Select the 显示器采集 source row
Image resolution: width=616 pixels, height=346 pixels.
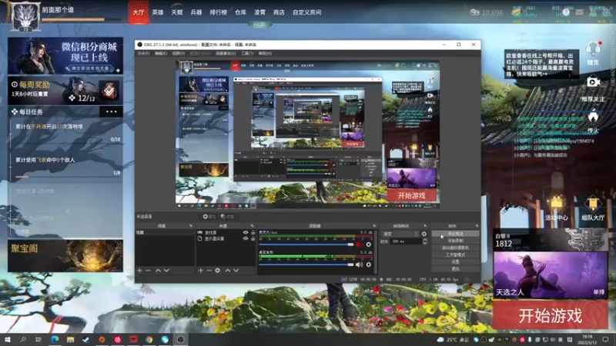(x=226, y=238)
